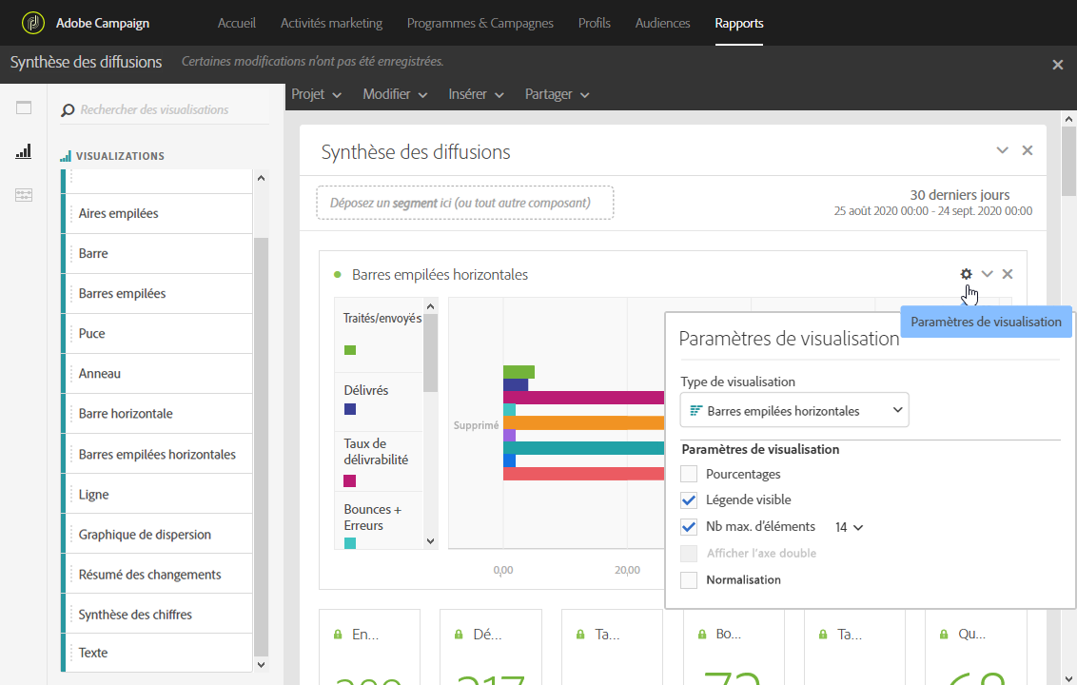Image resolution: width=1077 pixels, height=685 pixels.
Task: Select the Graphique de dispersion visualization
Action: click(x=145, y=535)
